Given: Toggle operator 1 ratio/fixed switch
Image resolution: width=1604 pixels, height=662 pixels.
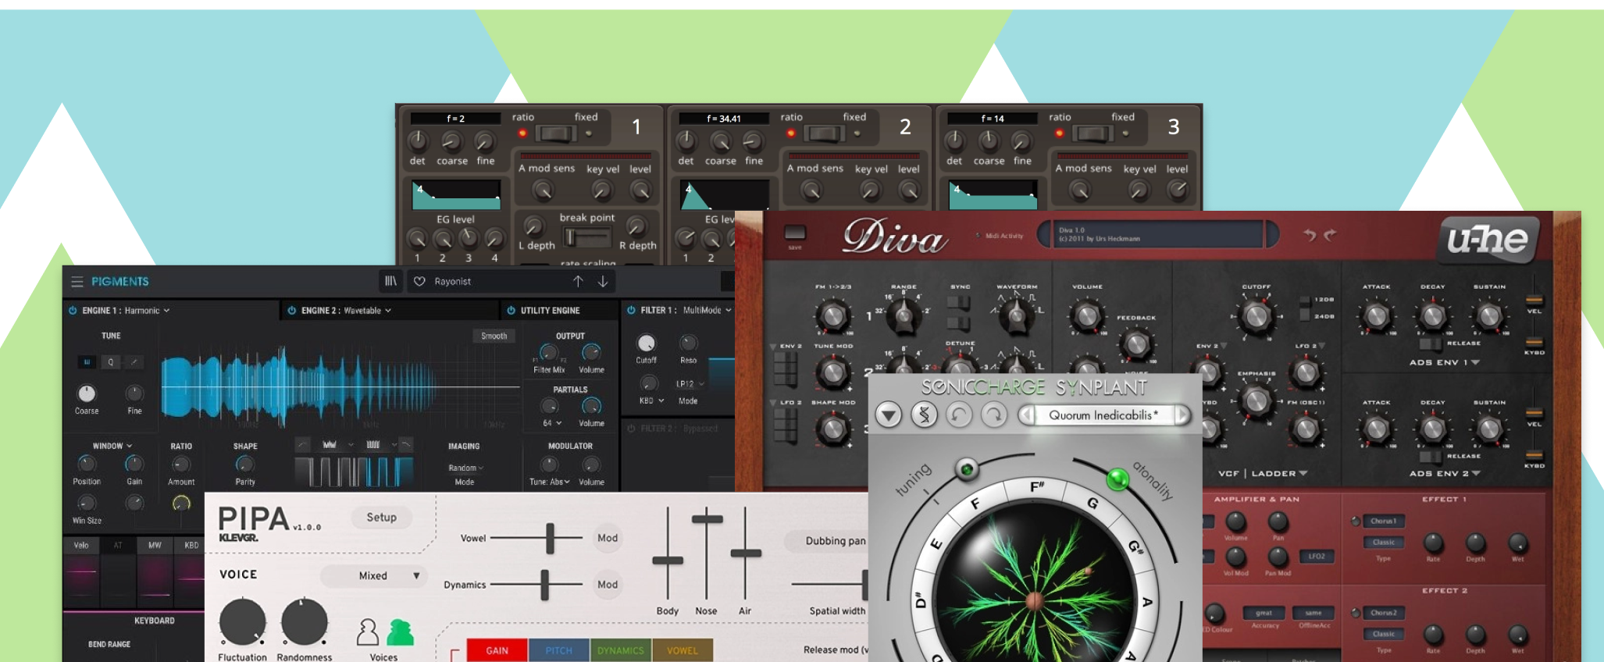Looking at the screenshot, I should click(x=555, y=133).
